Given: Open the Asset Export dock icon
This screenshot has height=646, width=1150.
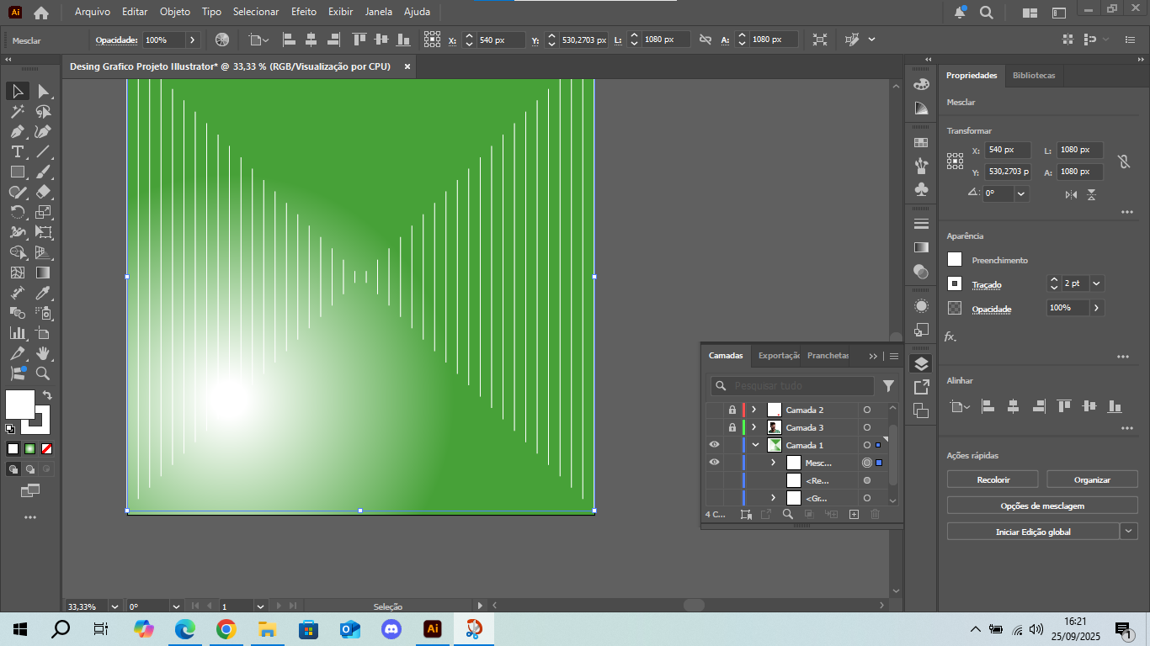Looking at the screenshot, I should click(x=921, y=387).
